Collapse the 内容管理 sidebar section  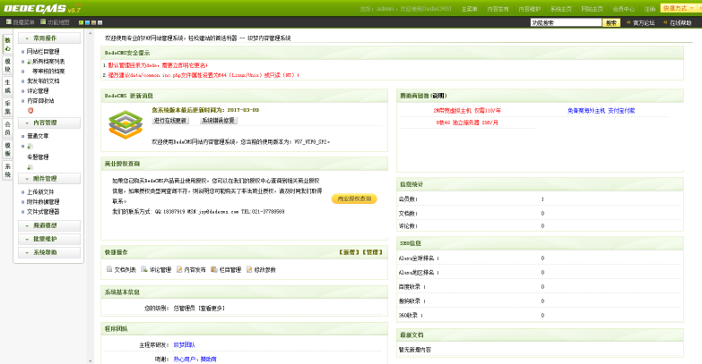49,123
